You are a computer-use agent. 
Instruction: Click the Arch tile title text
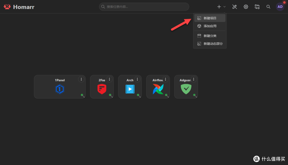[130, 80]
